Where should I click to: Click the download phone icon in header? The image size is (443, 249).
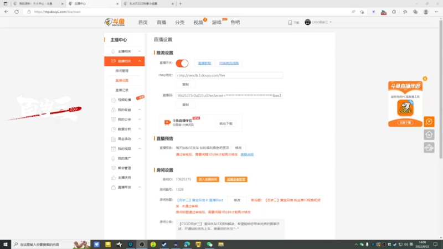[x=290, y=22]
